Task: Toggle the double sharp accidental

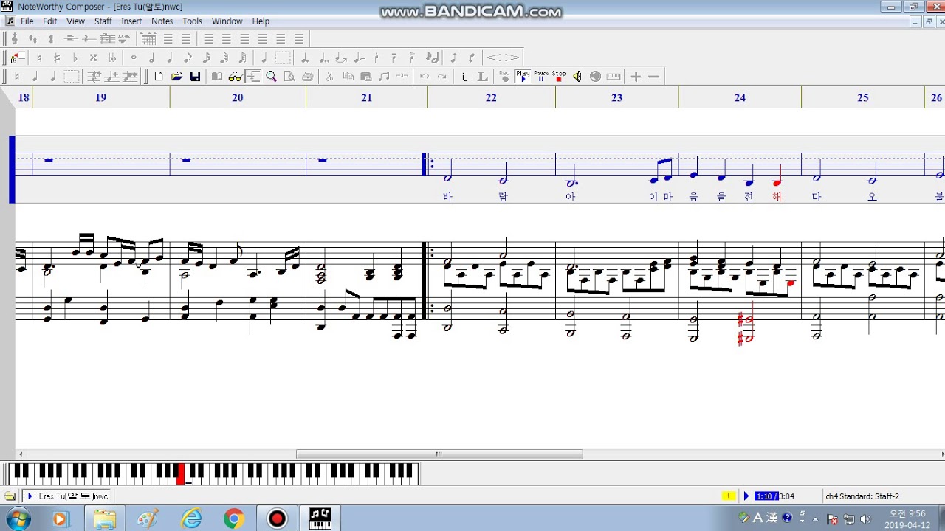Action: [x=93, y=58]
